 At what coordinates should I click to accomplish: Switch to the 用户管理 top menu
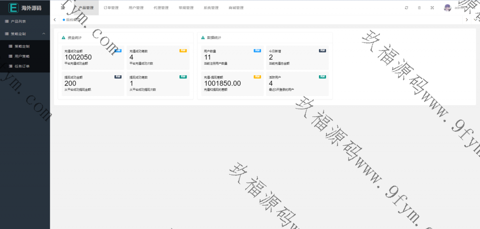pyautogui.click(x=136, y=8)
